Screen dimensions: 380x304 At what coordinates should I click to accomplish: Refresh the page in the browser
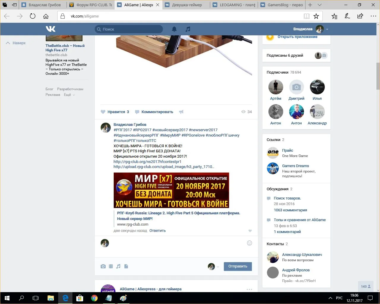click(x=33, y=16)
